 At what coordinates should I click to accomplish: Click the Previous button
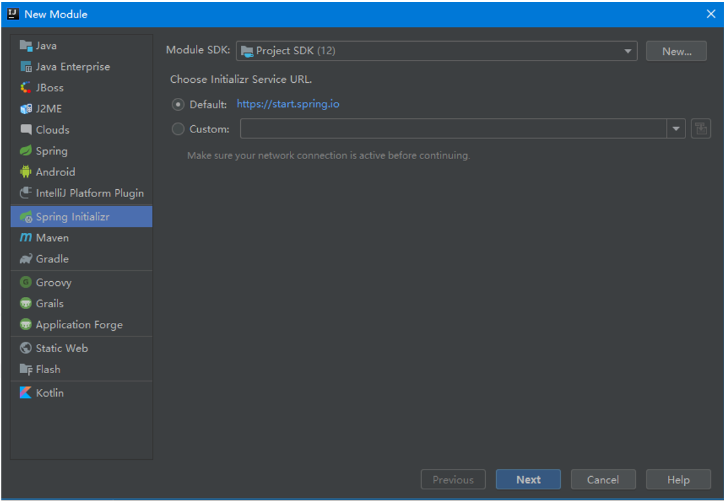pyautogui.click(x=453, y=479)
